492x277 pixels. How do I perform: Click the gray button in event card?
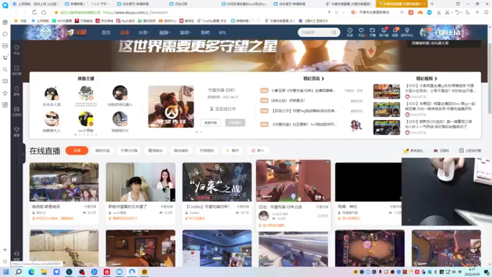[235, 122]
